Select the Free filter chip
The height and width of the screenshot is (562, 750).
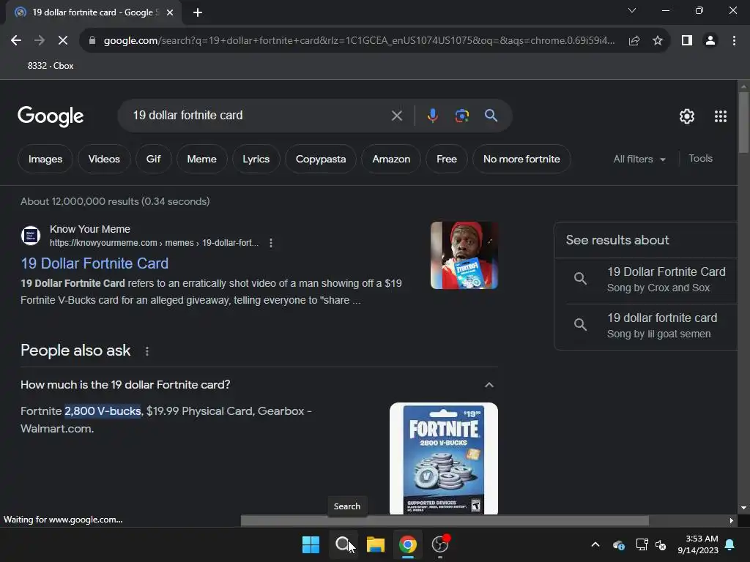tap(446, 159)
